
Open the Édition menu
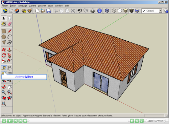click(x=13, y=6)
